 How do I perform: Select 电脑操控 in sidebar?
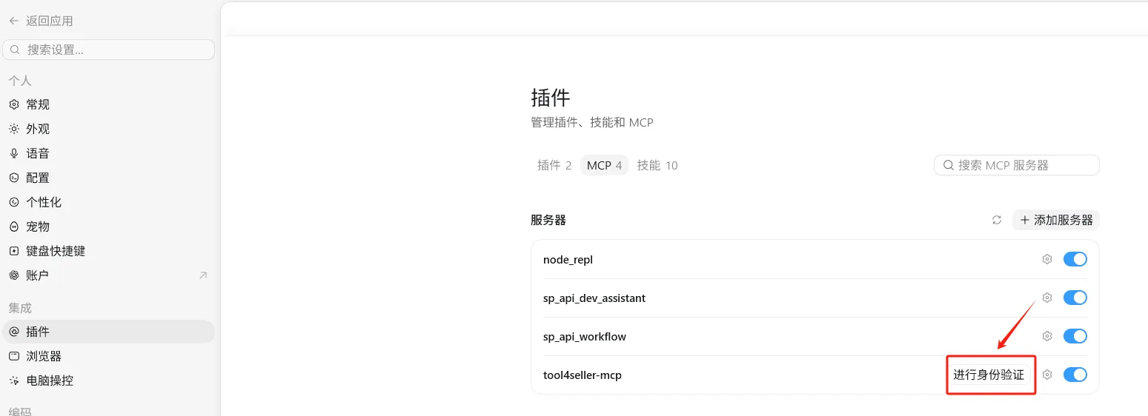tap(108, 380)
